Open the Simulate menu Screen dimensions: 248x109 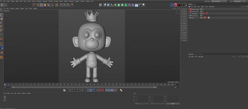[56, 1]
